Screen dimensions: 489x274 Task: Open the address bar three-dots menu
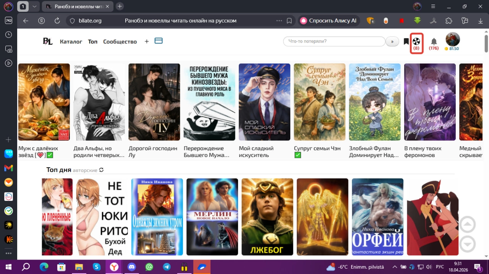tap(279, 21)
